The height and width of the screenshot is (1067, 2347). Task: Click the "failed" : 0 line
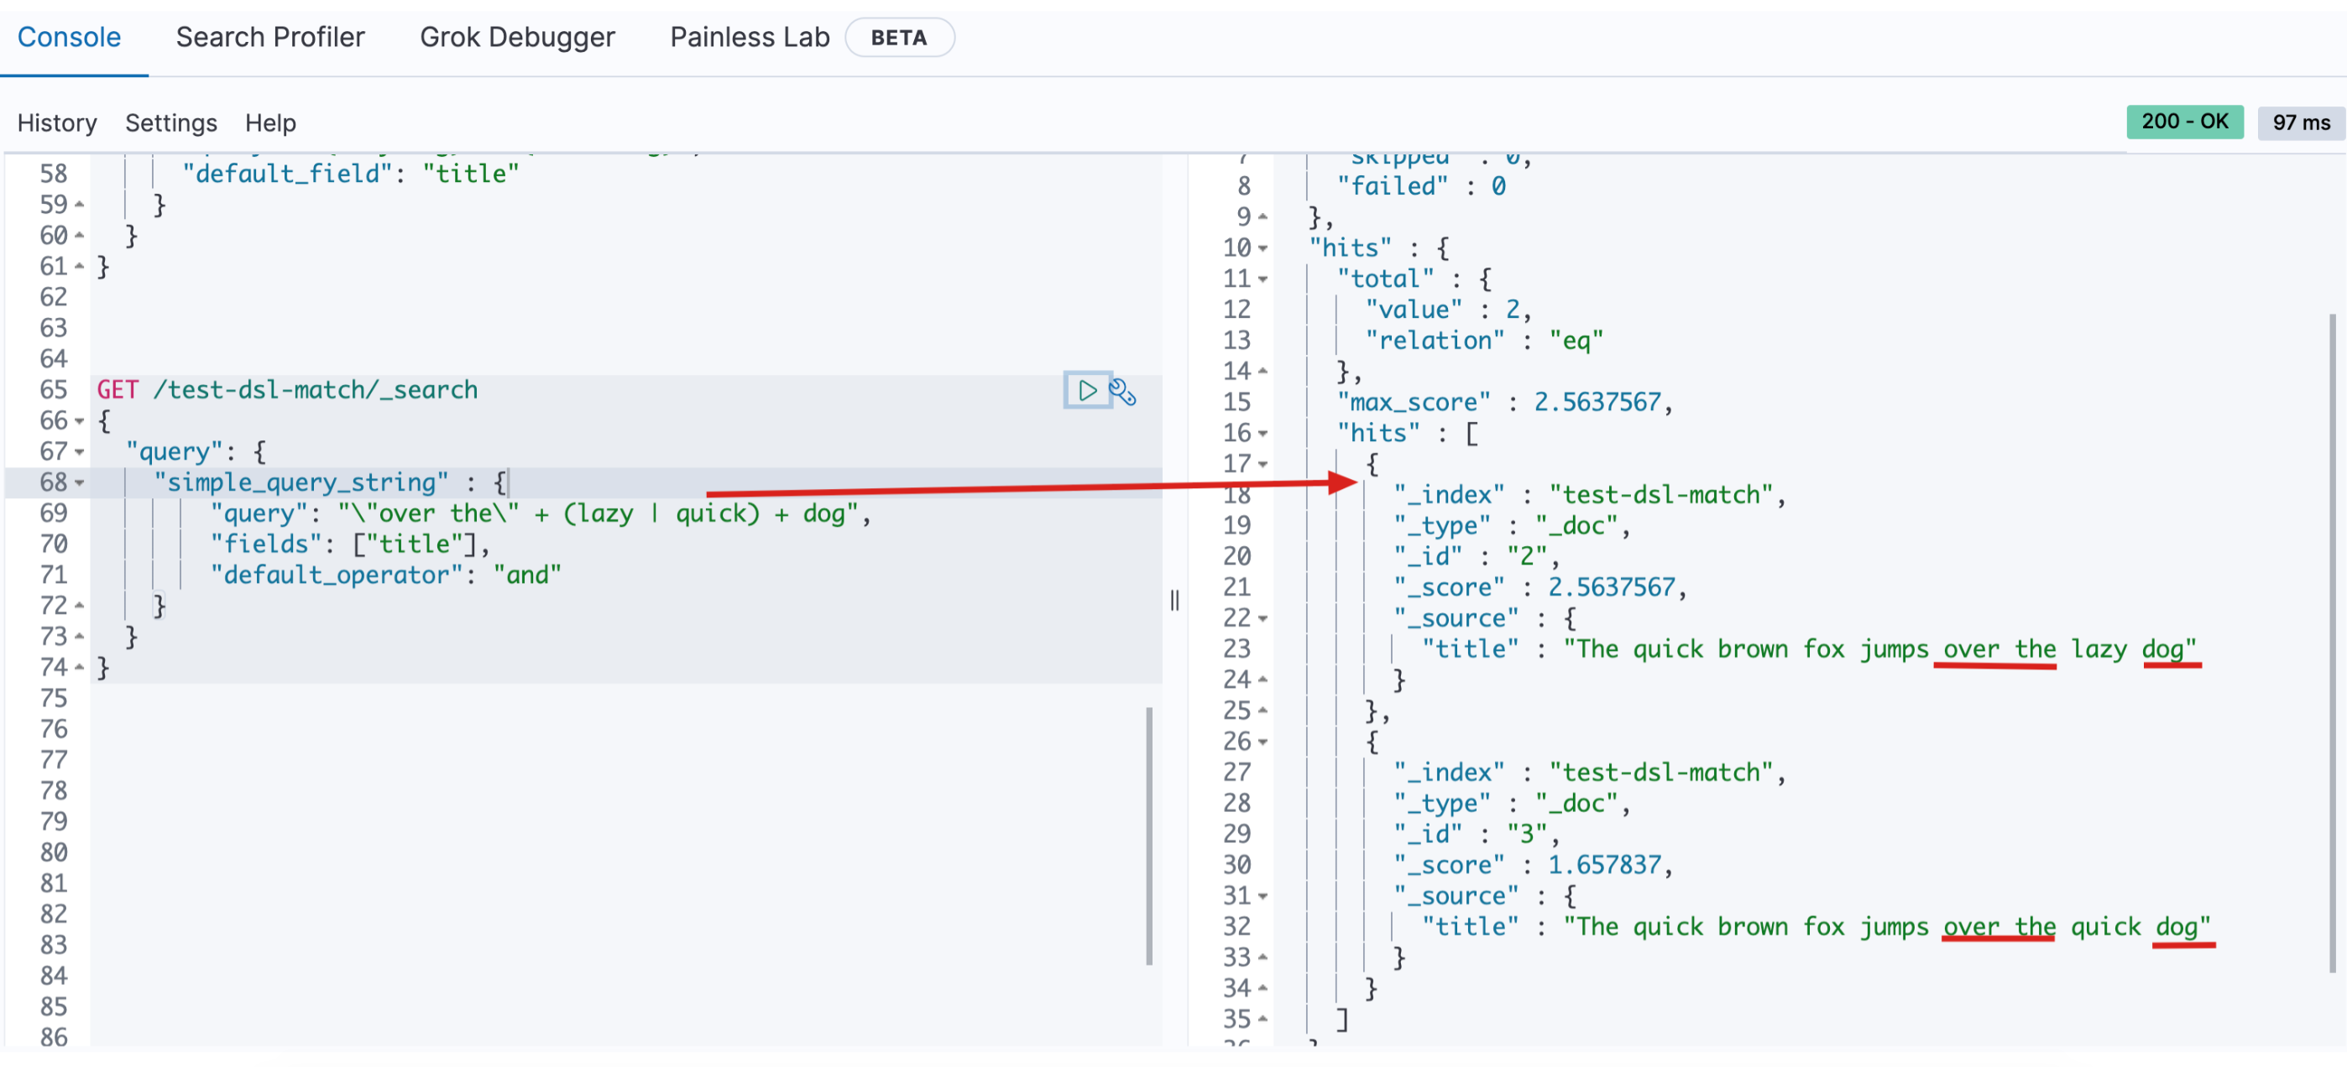(x=1421, y=186)
